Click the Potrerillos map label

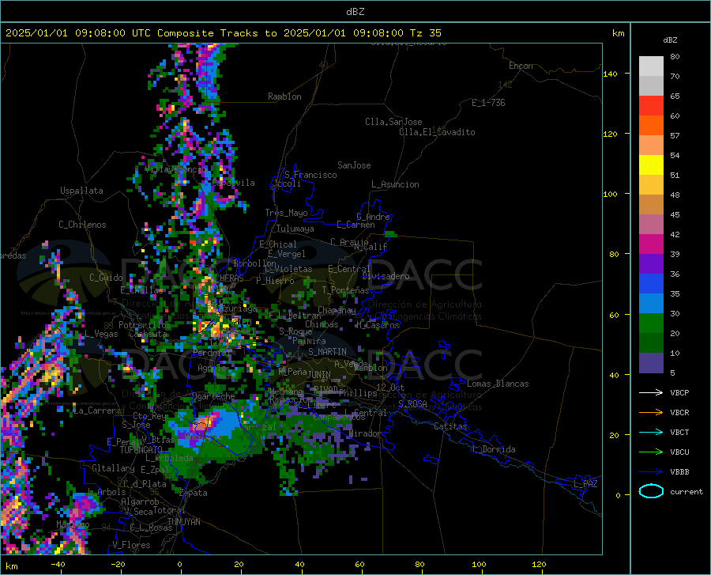coord(145,325)
